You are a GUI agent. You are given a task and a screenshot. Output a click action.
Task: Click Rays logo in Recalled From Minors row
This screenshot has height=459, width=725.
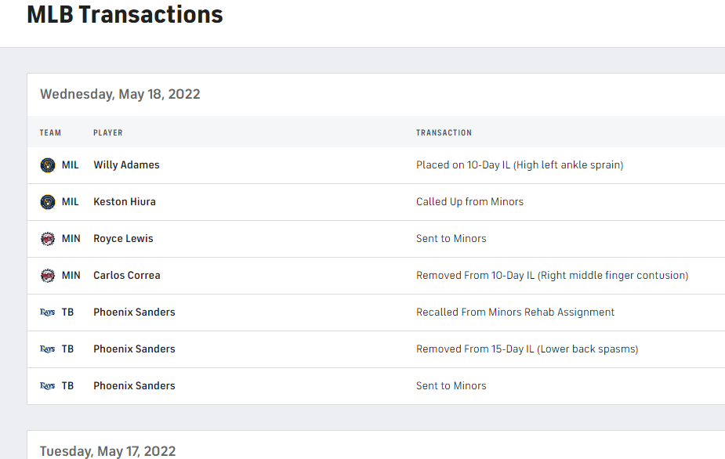point(48,313)
